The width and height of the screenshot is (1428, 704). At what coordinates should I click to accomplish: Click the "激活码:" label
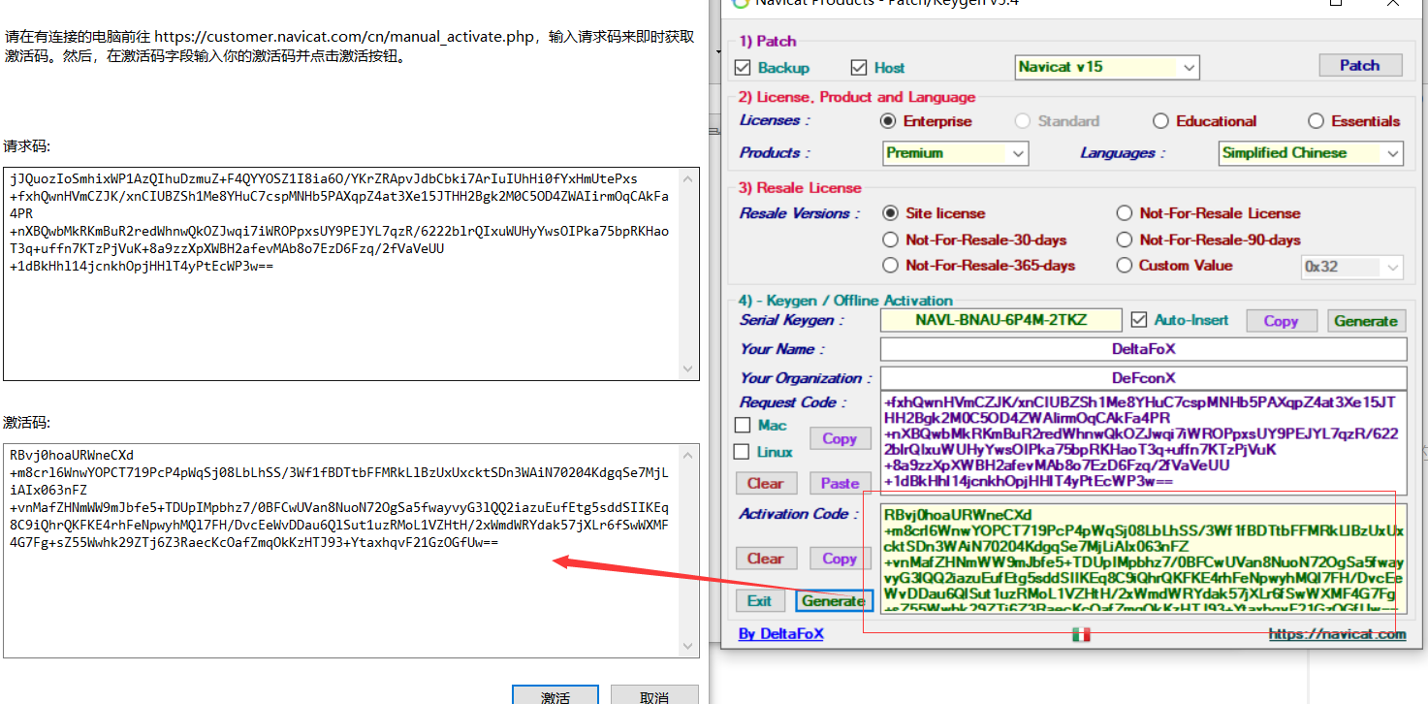coord(27,423)
